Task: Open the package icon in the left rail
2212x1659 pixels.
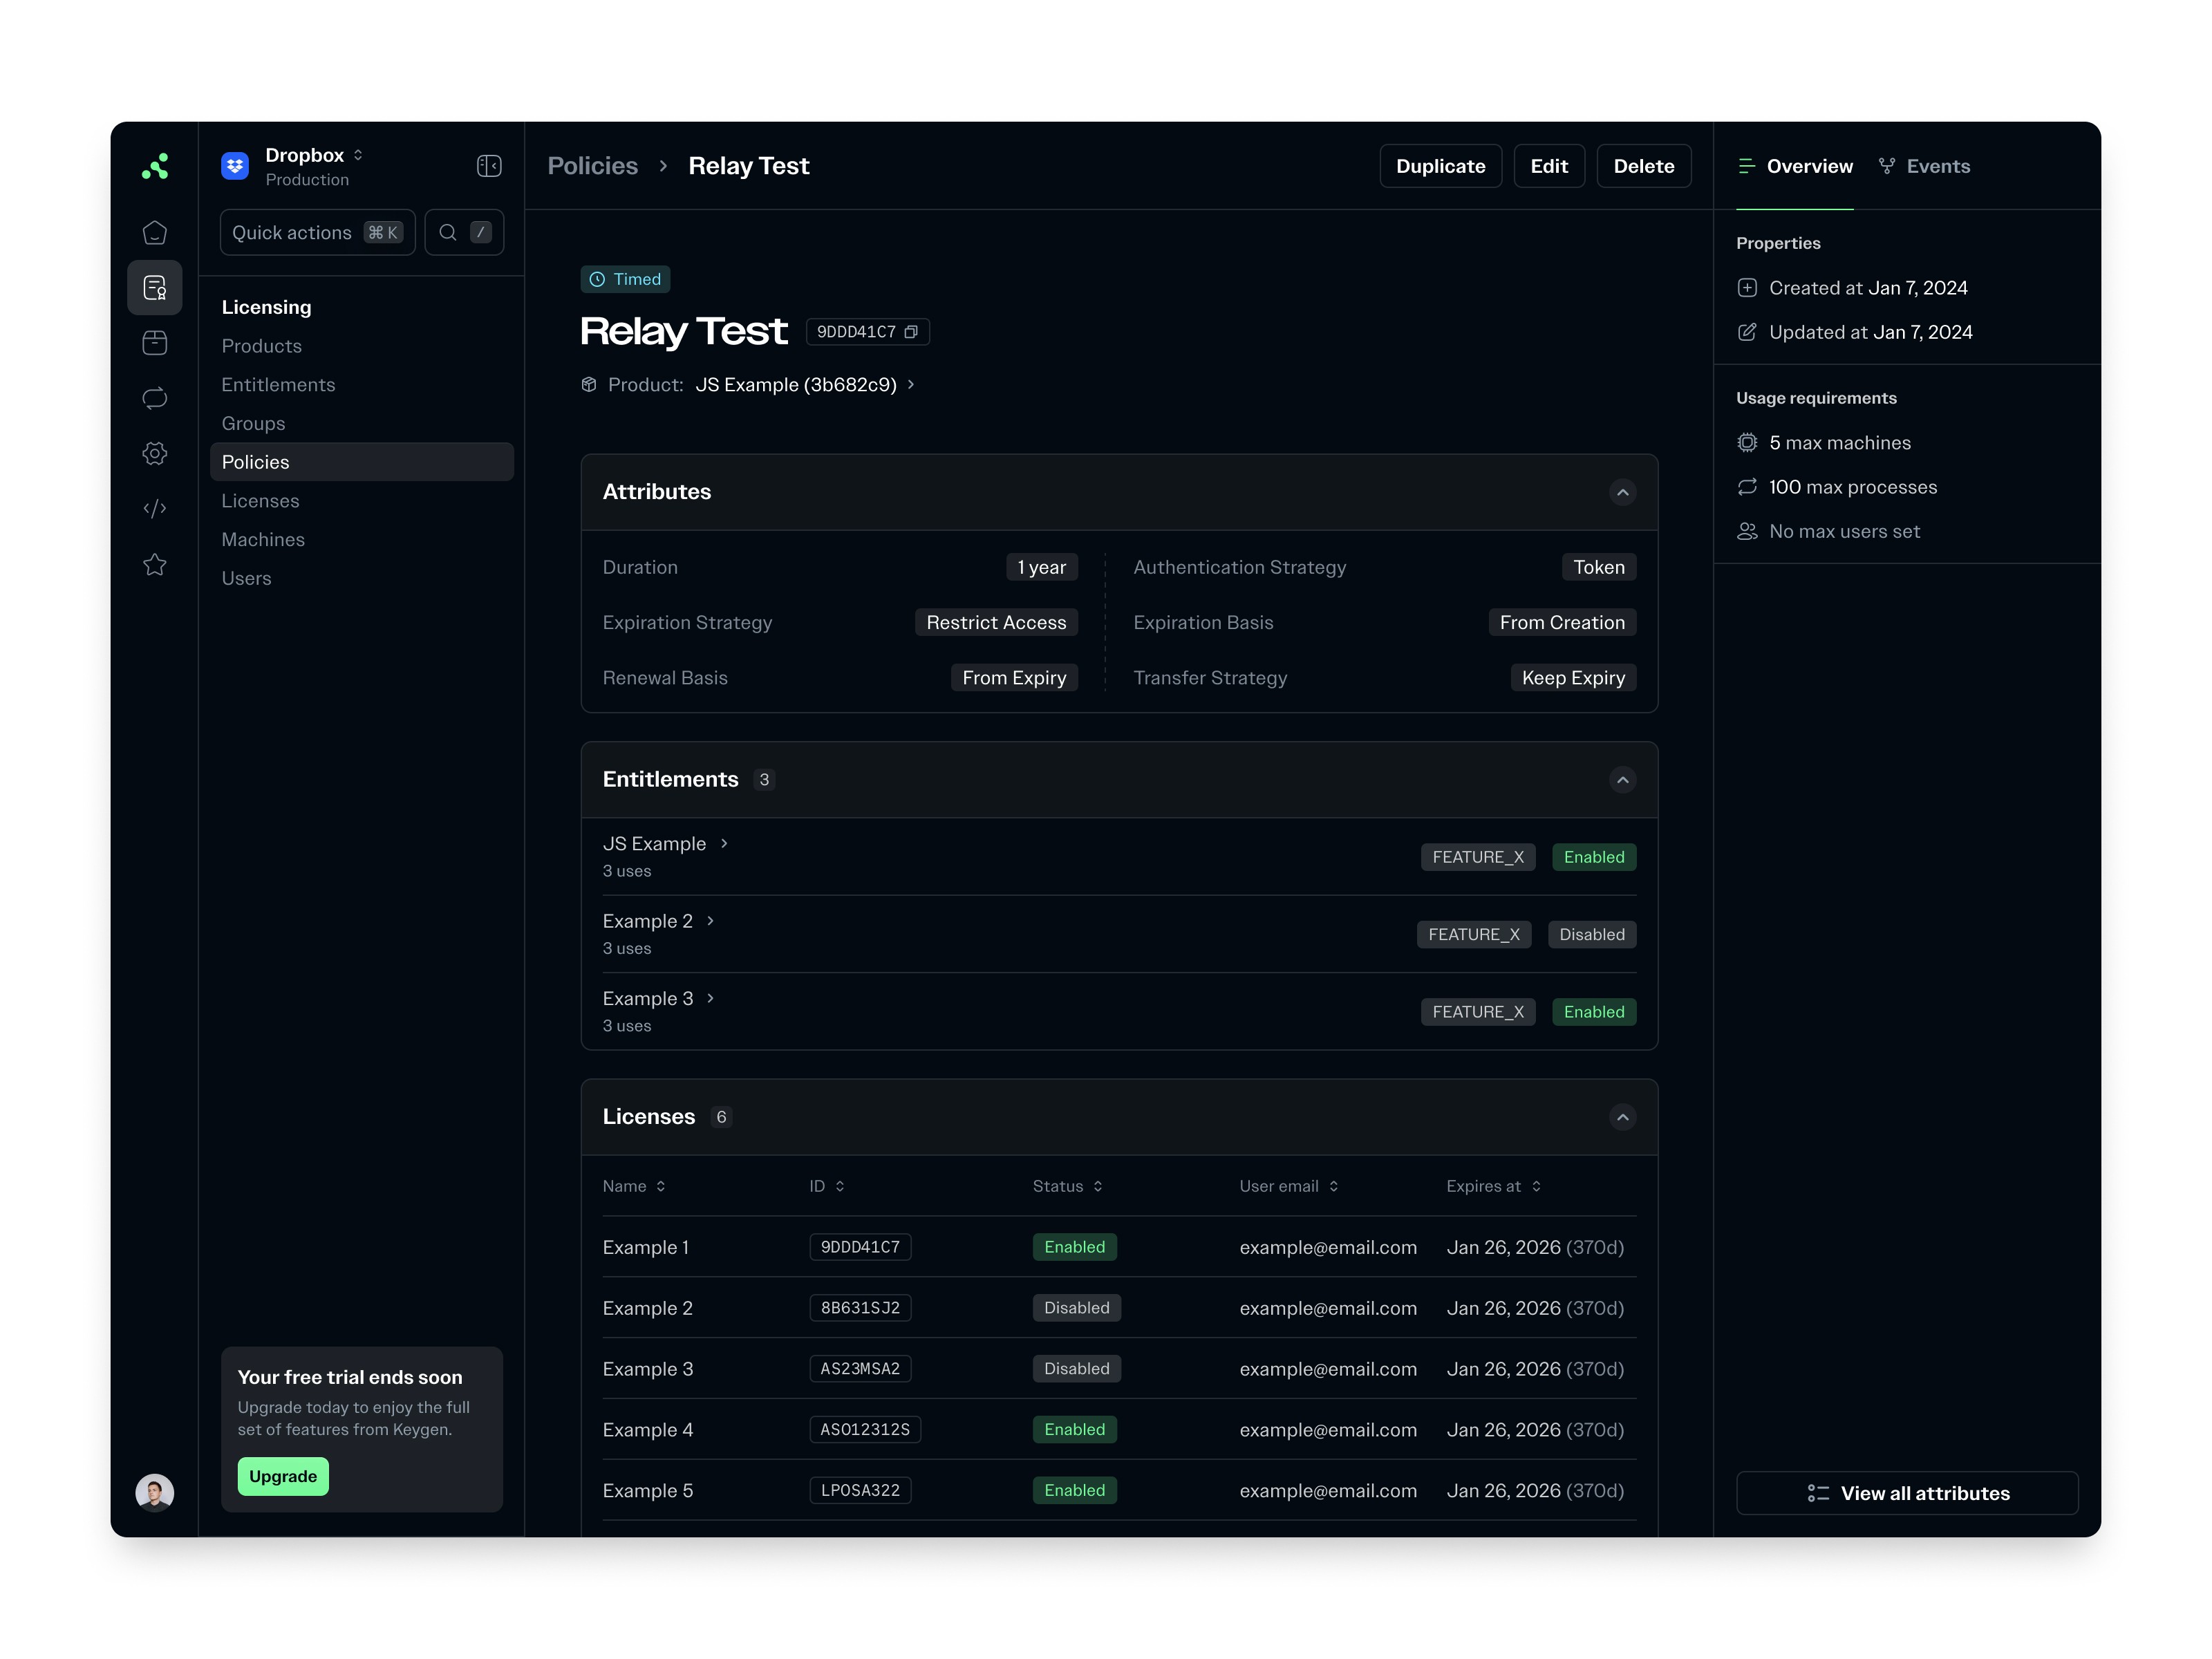Action: (155, 343)
